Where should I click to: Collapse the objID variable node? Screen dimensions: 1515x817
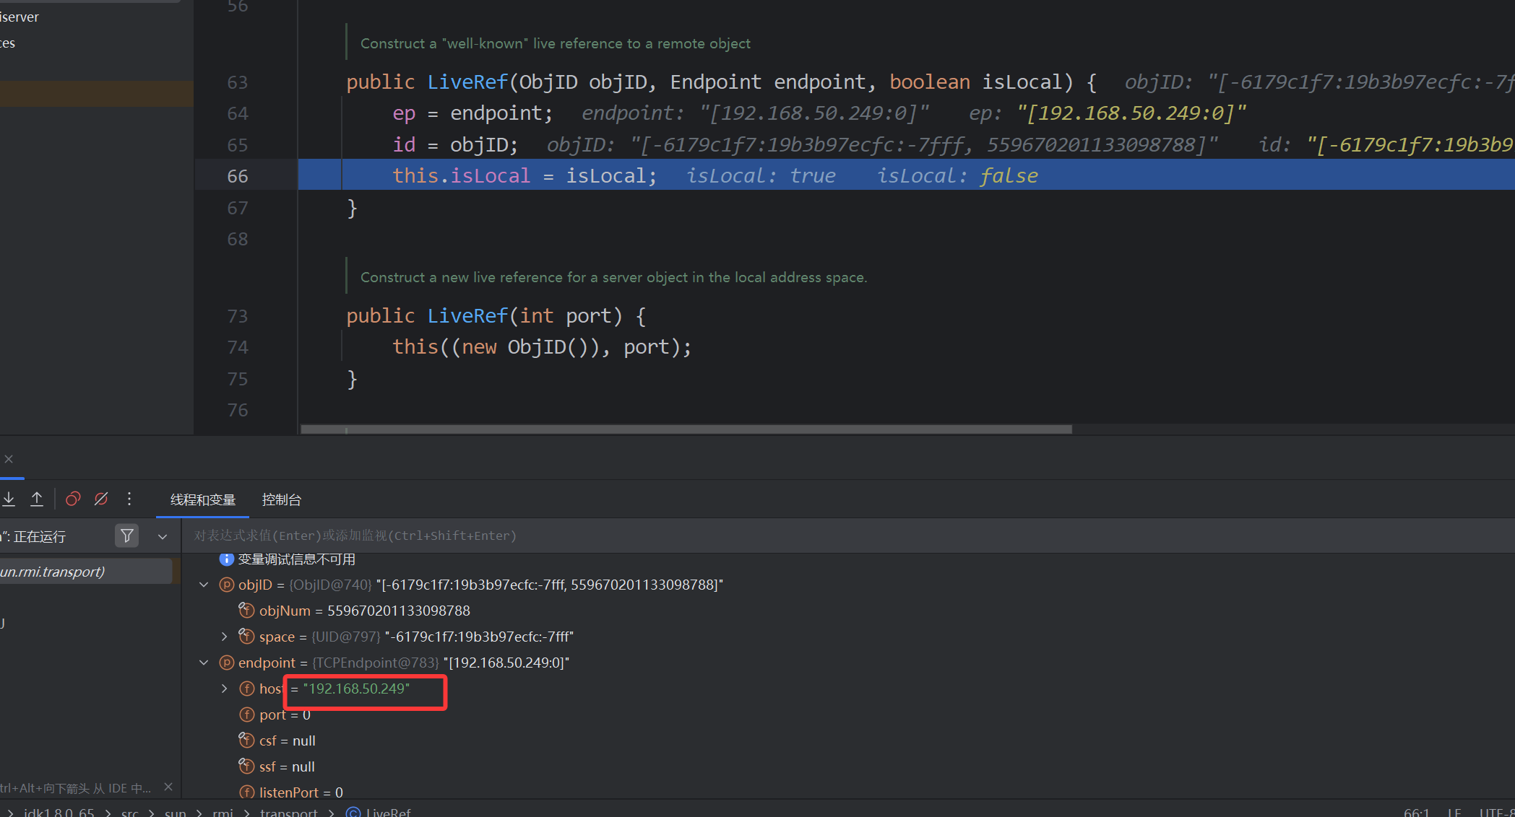coord(204,585)
